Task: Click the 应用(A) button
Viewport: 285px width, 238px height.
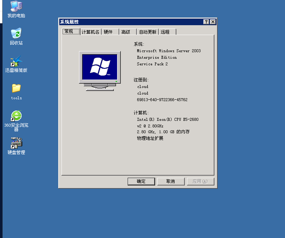Action: (x=200, y=181)
